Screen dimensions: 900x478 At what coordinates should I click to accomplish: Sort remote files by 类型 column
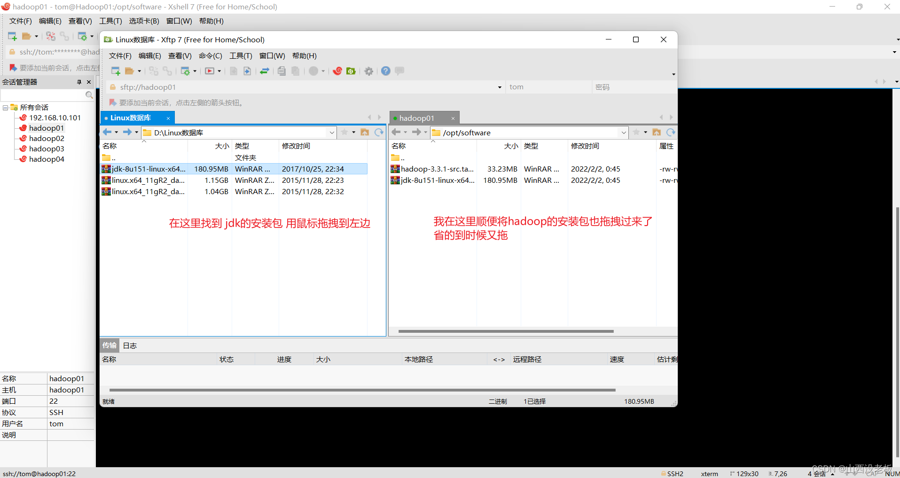[544, 146]
